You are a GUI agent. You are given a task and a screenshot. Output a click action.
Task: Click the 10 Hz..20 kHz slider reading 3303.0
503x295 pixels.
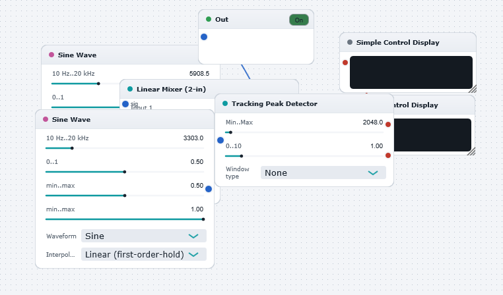pos(125,148)
